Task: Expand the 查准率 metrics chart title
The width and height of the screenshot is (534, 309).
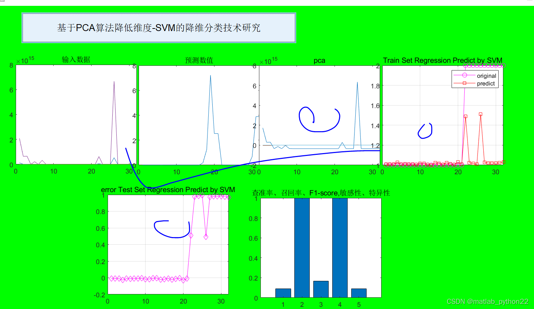Action: [x=321, y=192]
